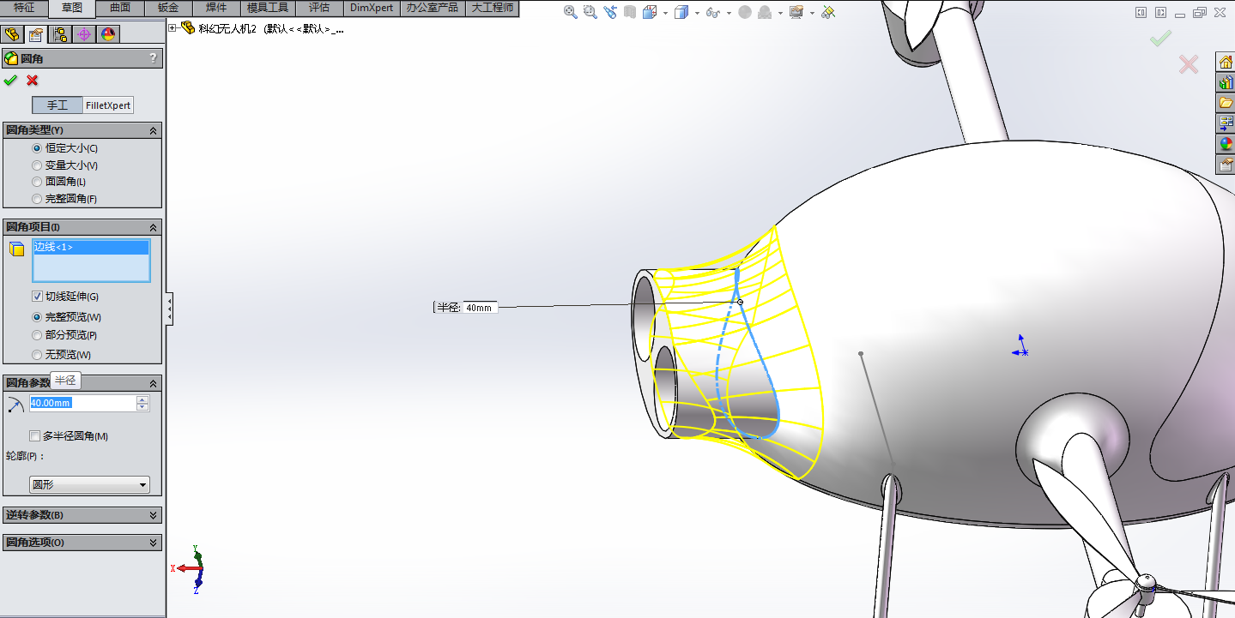Click the 40.00mm radius input field

[x=81, y=403]
